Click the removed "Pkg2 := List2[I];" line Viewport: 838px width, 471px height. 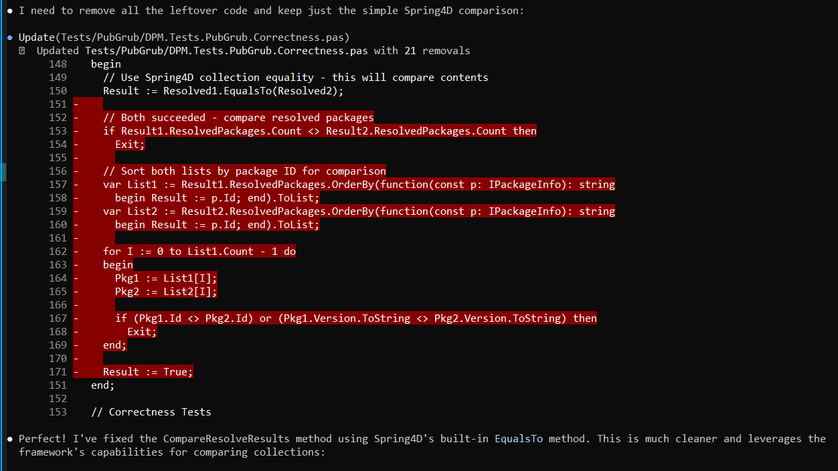(x=166, y=292)
